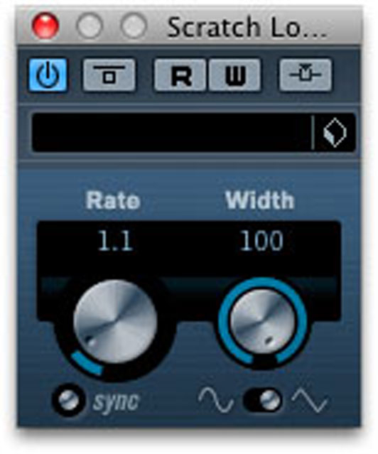The height and width of the screenshot is (454, 378).
Task: Click the Width label
Action: 260,200
